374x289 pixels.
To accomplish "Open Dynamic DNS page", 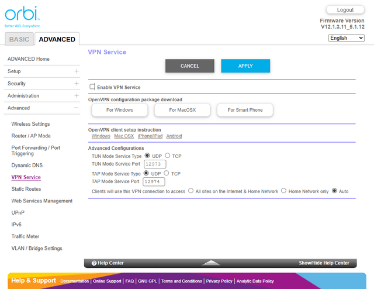I will coord(27,166).
